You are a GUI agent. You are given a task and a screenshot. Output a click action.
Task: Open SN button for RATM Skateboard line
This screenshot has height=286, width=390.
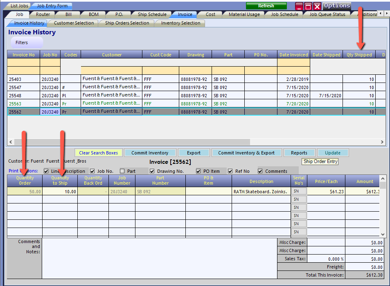click(299, 191)
